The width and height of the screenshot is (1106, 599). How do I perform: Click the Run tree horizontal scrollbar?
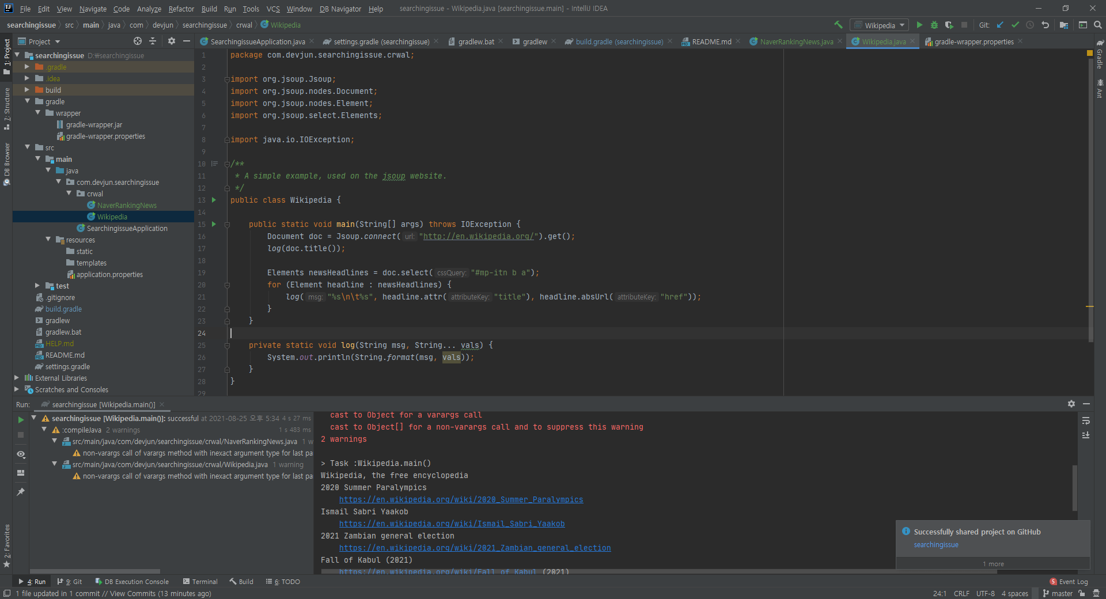95,571
